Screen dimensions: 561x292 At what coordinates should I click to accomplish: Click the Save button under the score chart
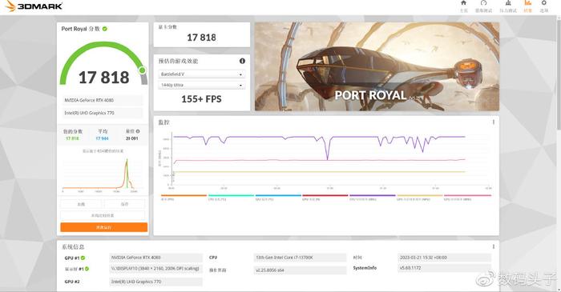coord(124,204)
